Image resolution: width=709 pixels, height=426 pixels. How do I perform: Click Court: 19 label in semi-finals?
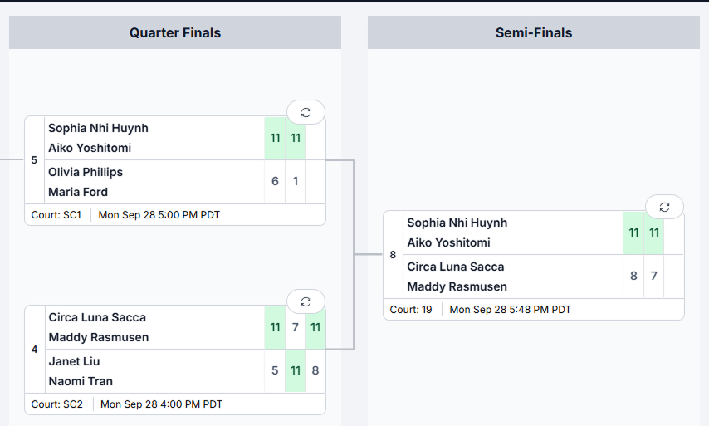(x=411, y=310)
